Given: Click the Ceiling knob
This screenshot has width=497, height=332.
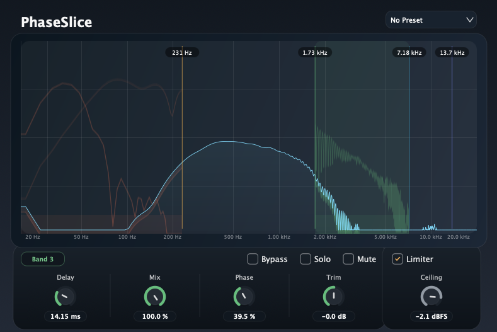Looking at the screenshot, I should click(431, 297).
